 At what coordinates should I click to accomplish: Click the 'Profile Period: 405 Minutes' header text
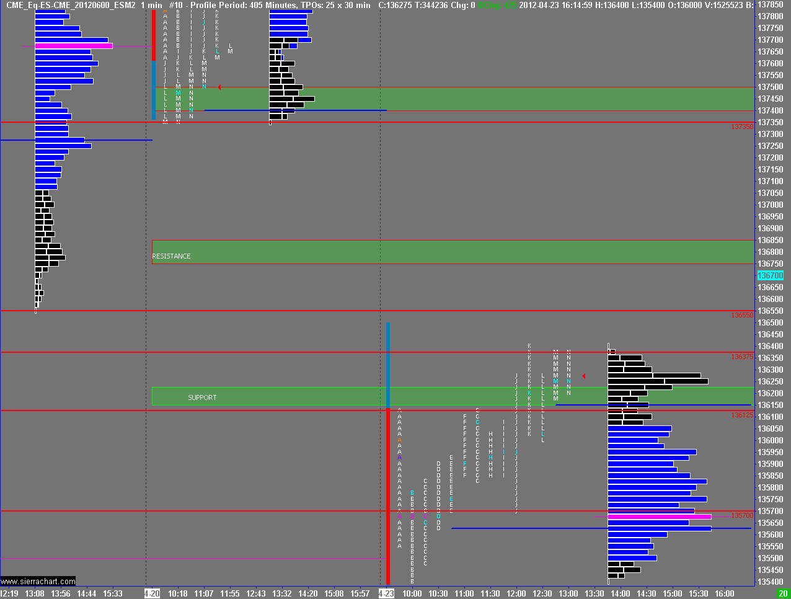tap(244, 5)
